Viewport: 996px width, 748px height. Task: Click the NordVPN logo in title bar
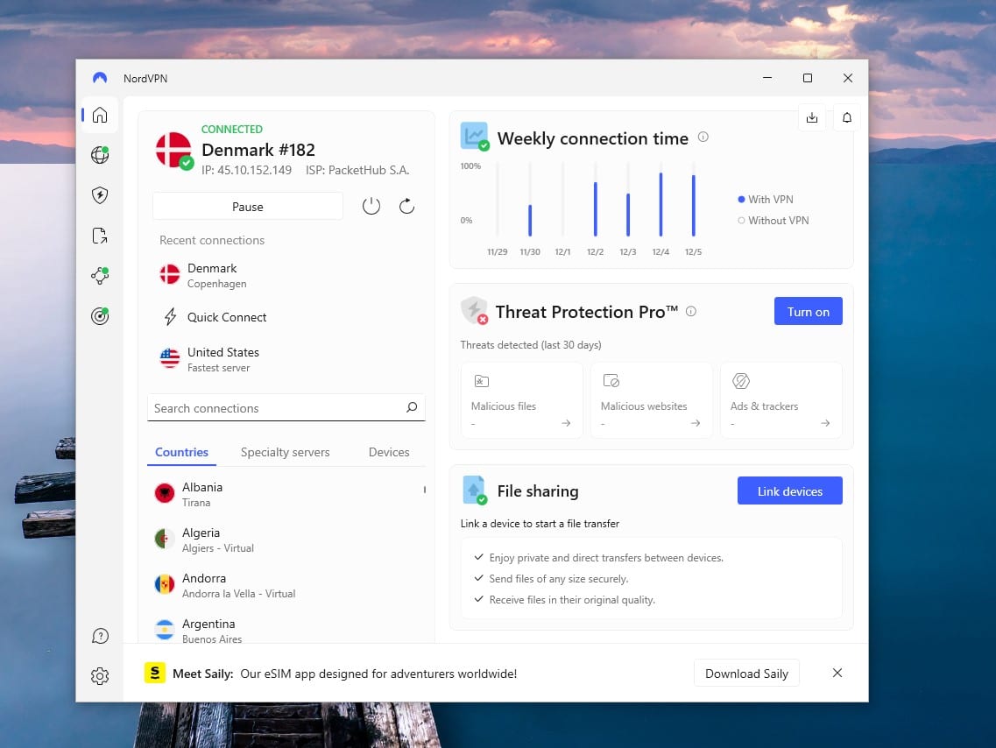[x=100, y=78]
